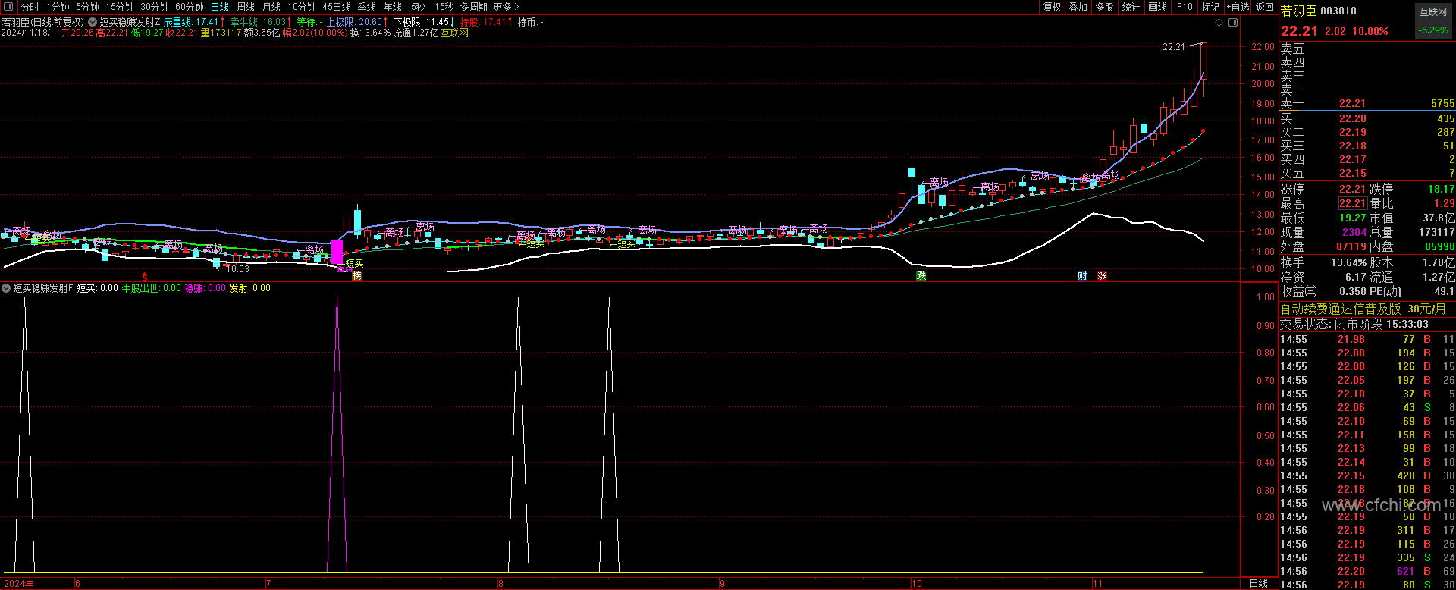The image size is (1456, 590).
Task: Open the indicator dropdown circle next to 若羽臣(日线,前复权)
Action: click(x=93, y=23)
